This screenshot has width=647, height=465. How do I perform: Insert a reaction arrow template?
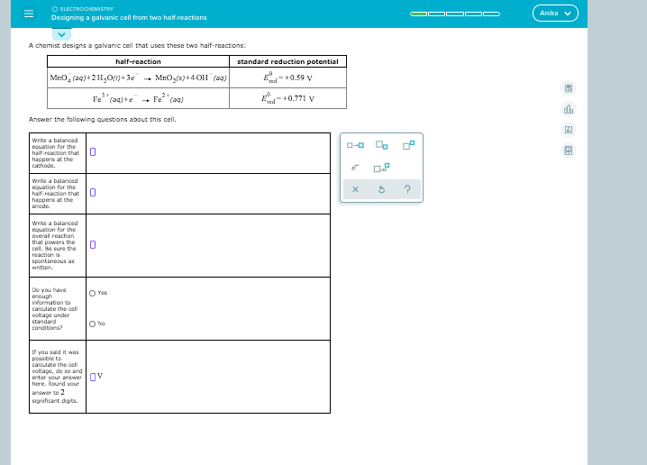pos(355,145)
